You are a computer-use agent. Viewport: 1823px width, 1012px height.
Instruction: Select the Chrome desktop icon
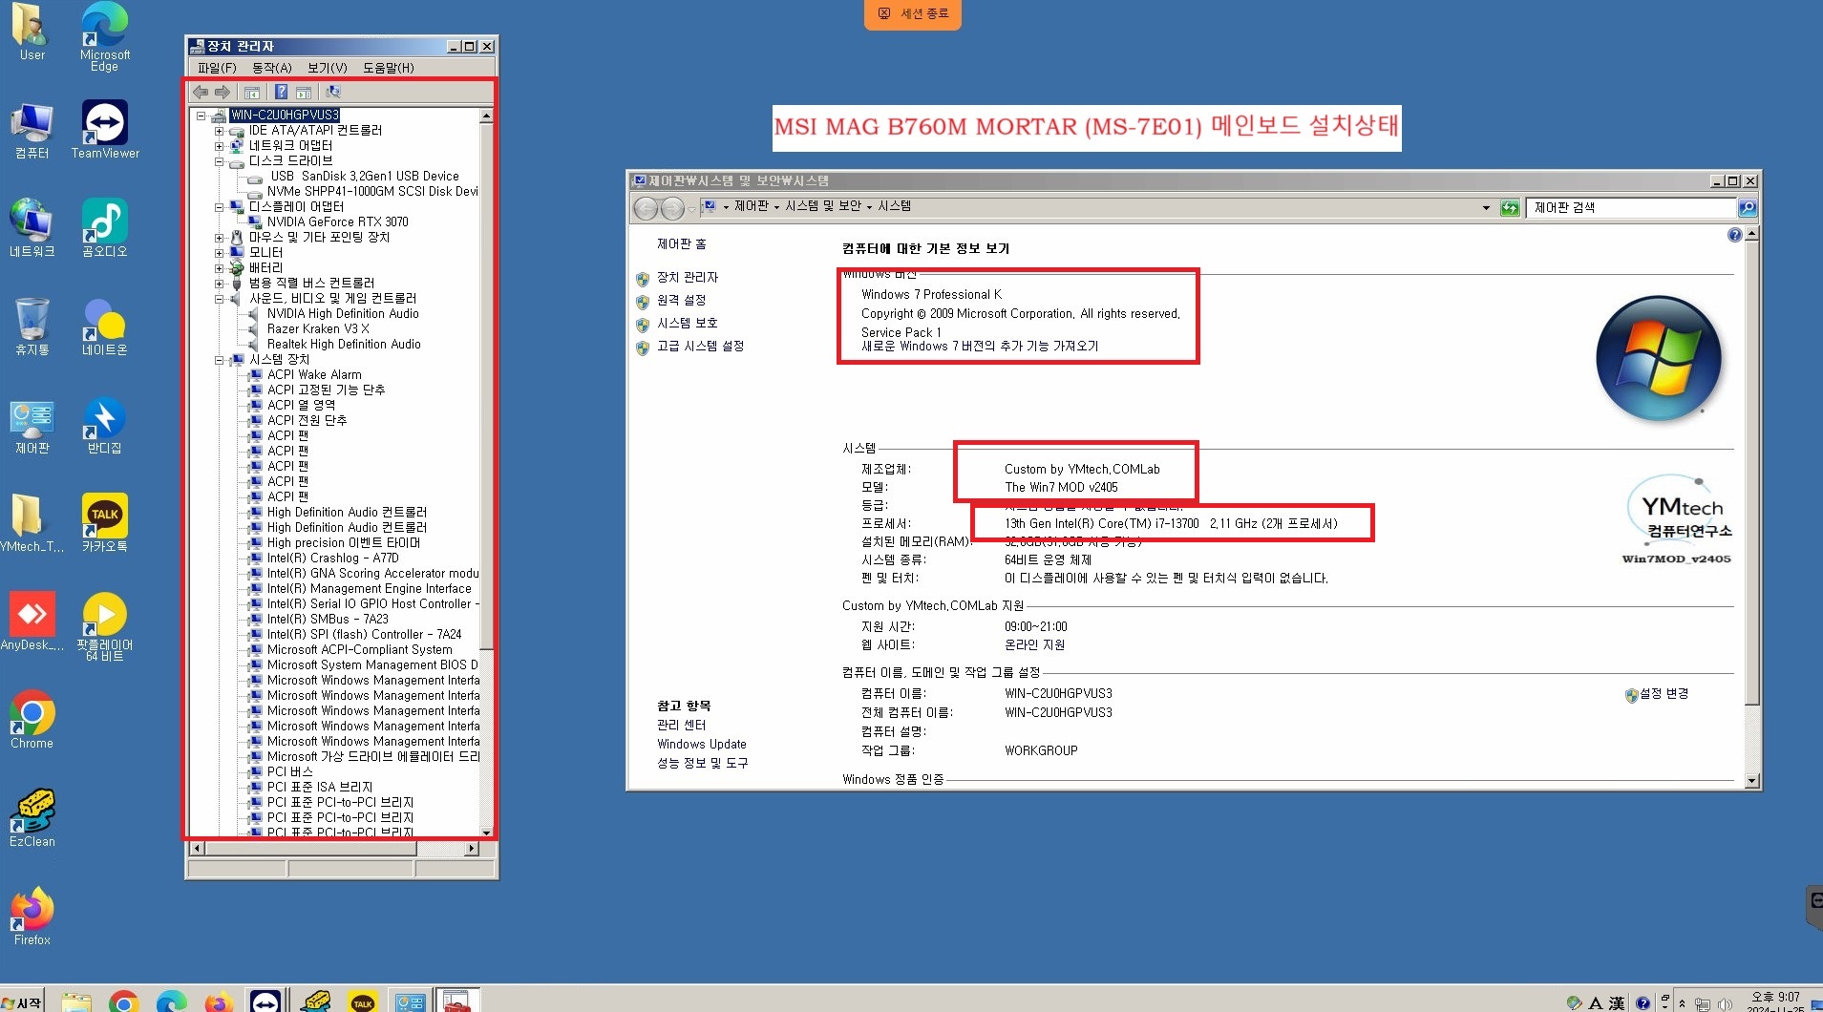[x=32, y=720]
